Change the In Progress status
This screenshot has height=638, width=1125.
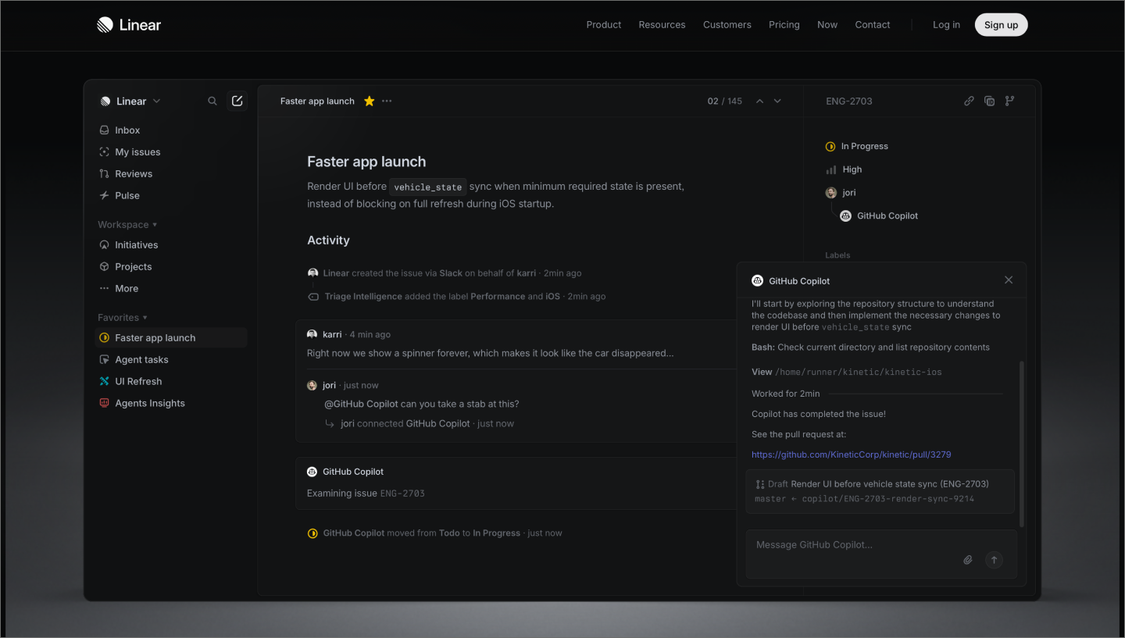coord(857,147)
